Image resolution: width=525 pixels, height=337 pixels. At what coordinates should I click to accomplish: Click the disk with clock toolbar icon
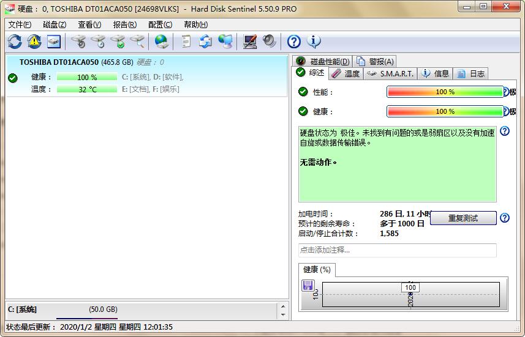point(98,42)
